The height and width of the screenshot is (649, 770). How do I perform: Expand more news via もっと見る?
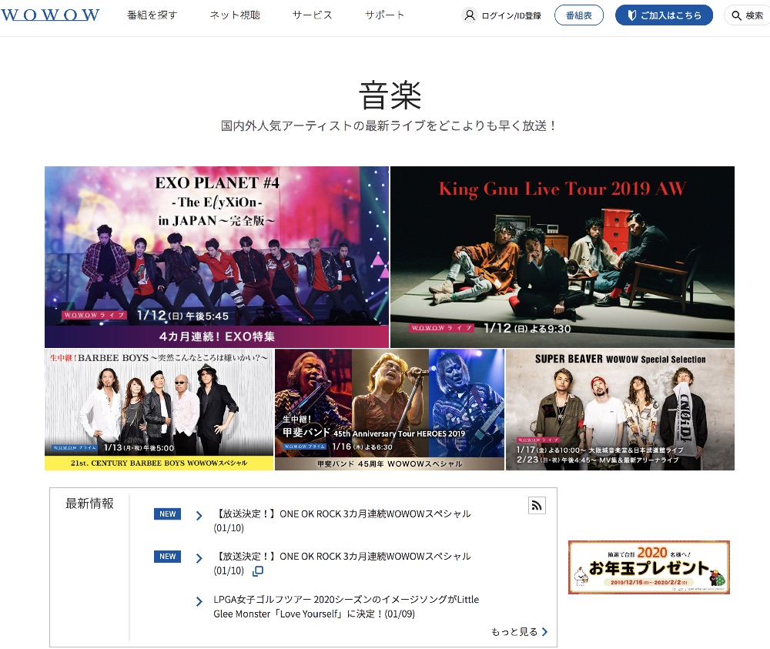point(520,632)
